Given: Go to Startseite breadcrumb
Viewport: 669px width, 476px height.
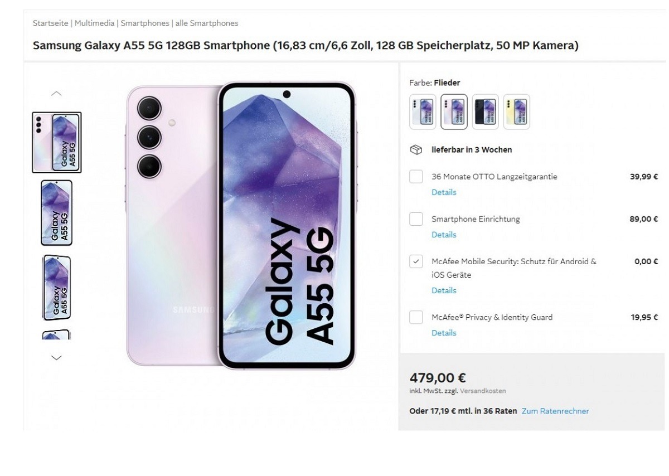Looking at the screenshot, I should point(50,23).
